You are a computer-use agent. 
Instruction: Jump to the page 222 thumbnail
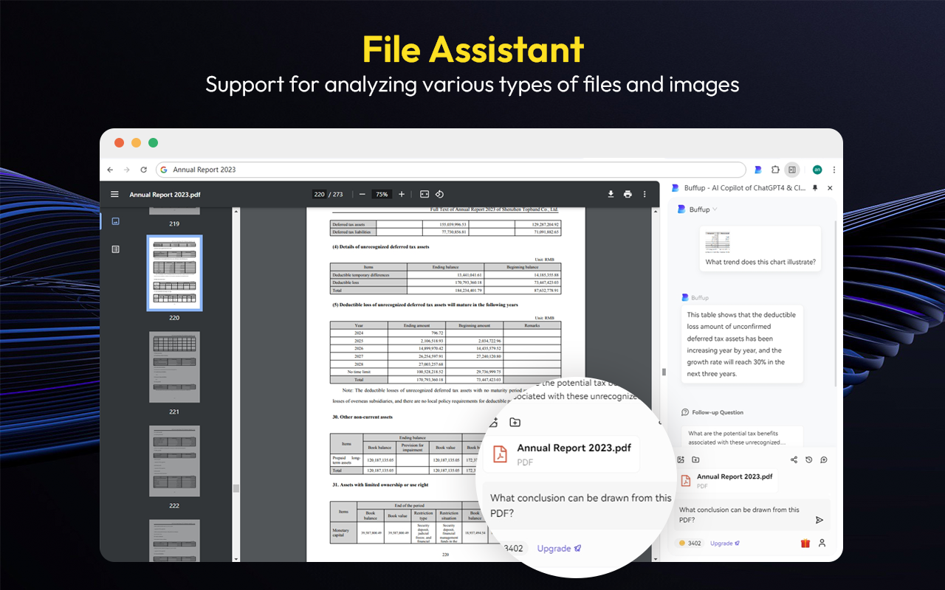click(174, 461)
